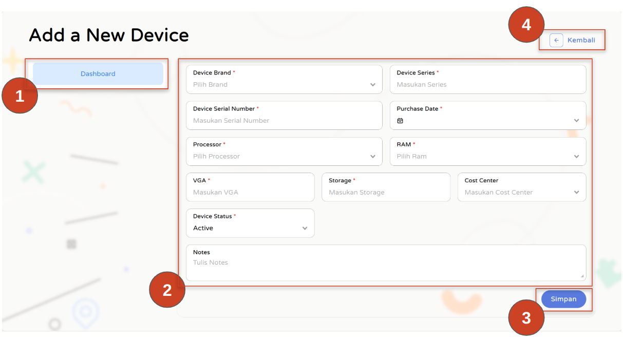Focus the Device Series input field

(x=487, y=85)
